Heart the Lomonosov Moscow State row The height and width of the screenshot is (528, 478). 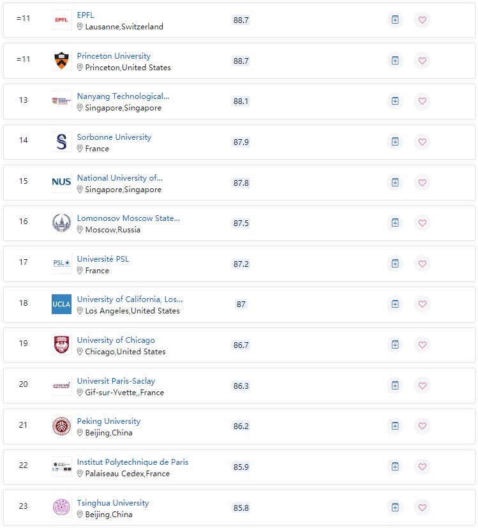point(422,223)
